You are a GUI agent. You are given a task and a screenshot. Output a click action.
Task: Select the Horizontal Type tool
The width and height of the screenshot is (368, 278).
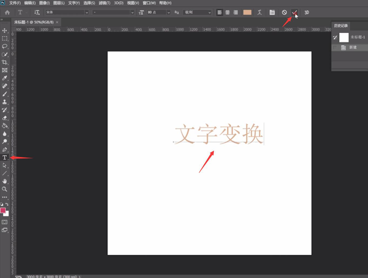pos(5,157)
